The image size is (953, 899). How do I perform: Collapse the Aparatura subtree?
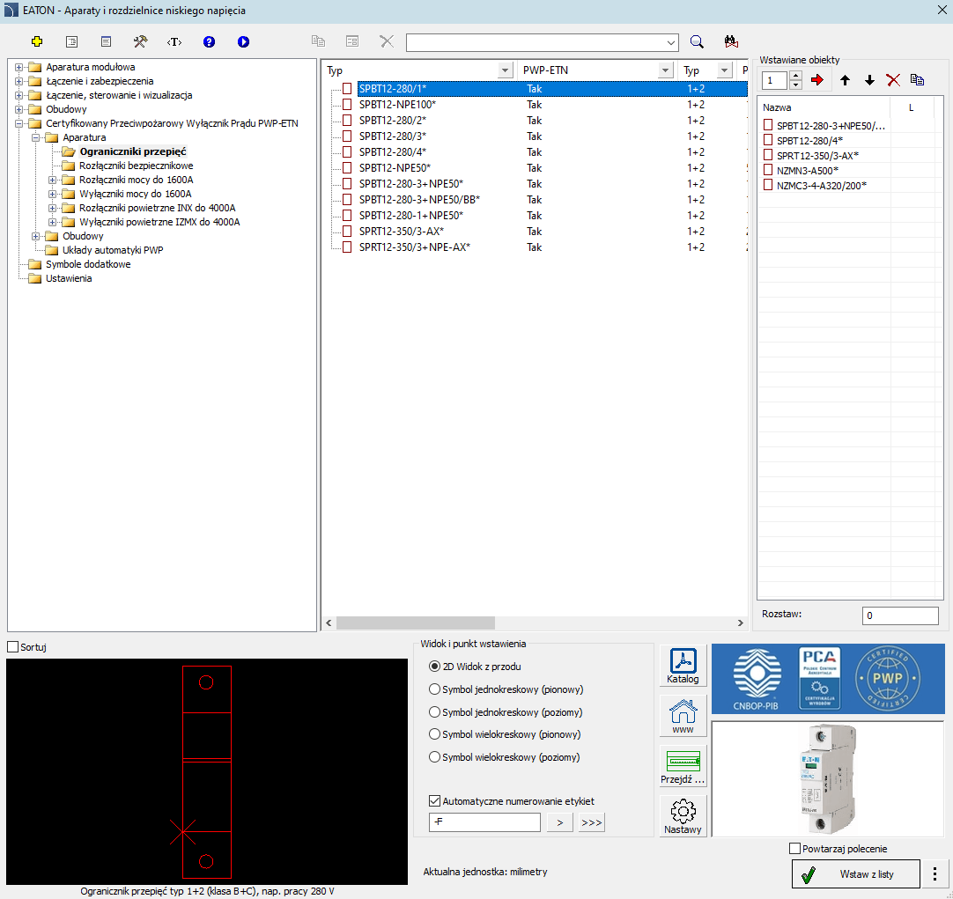[x=36, y=138]
